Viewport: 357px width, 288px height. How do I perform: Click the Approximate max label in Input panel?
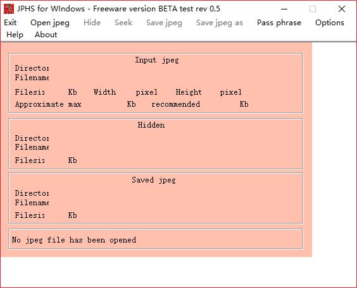point(48,104)
